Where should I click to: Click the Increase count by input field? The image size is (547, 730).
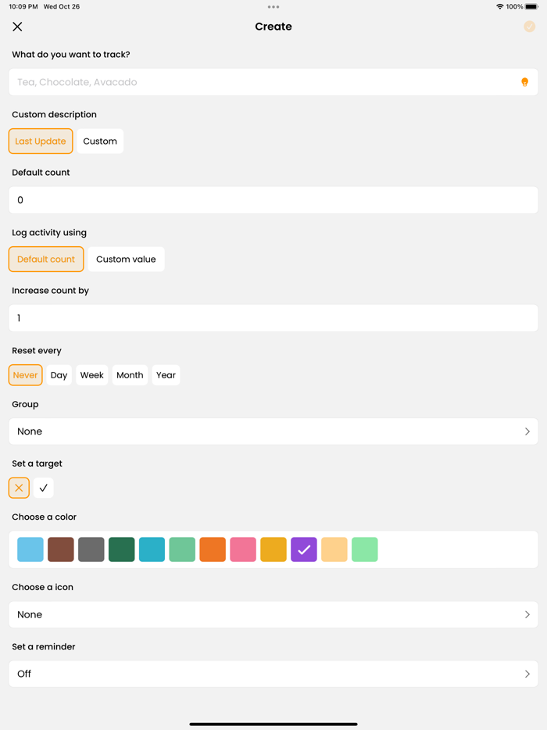(273, 317)
